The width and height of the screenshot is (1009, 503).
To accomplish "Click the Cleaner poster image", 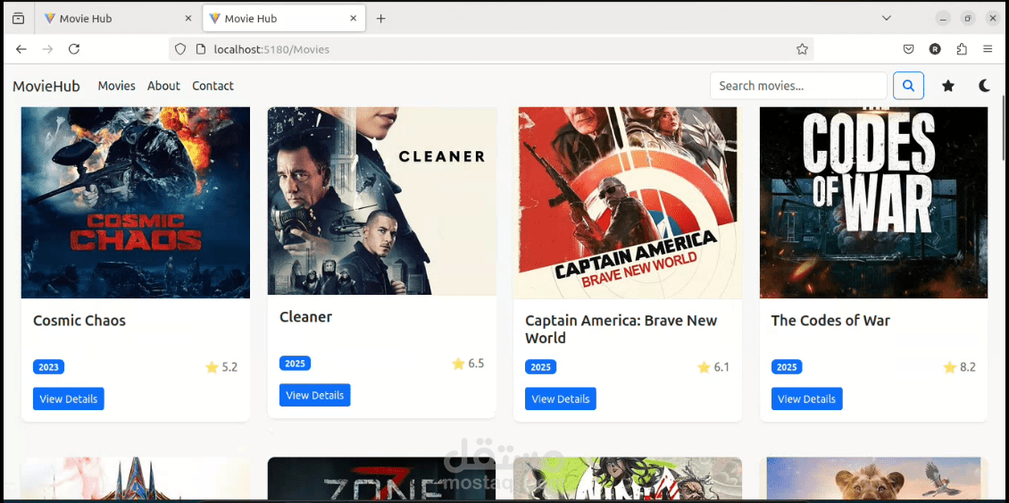I will point(381,201).
